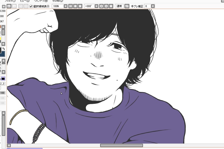Click horizontal scrollbar left arrow

9,145
